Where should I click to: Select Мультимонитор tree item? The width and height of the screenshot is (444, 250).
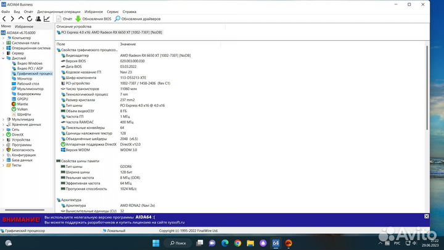coord(28,89)
